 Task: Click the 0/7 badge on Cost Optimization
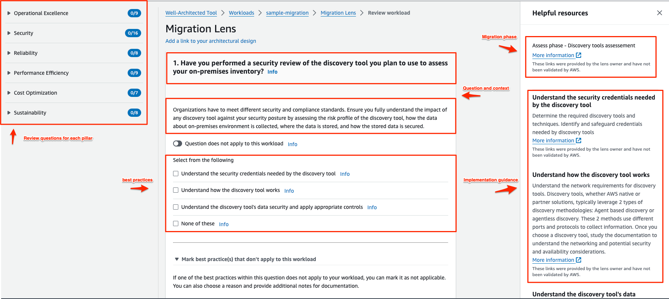pos(134,93)
